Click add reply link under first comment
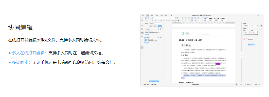 tap(147, 35)
